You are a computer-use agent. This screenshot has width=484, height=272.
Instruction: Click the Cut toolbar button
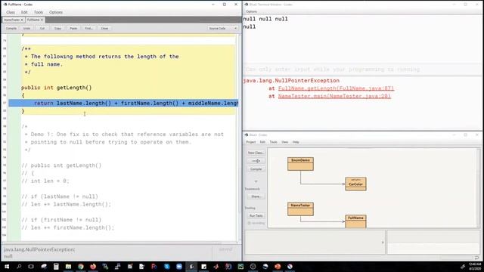tap(42, 29)
